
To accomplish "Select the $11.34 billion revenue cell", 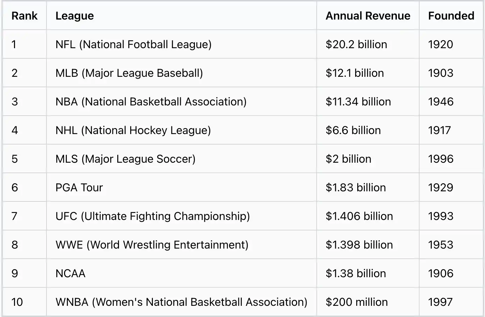I will click(x=358, y=102).
